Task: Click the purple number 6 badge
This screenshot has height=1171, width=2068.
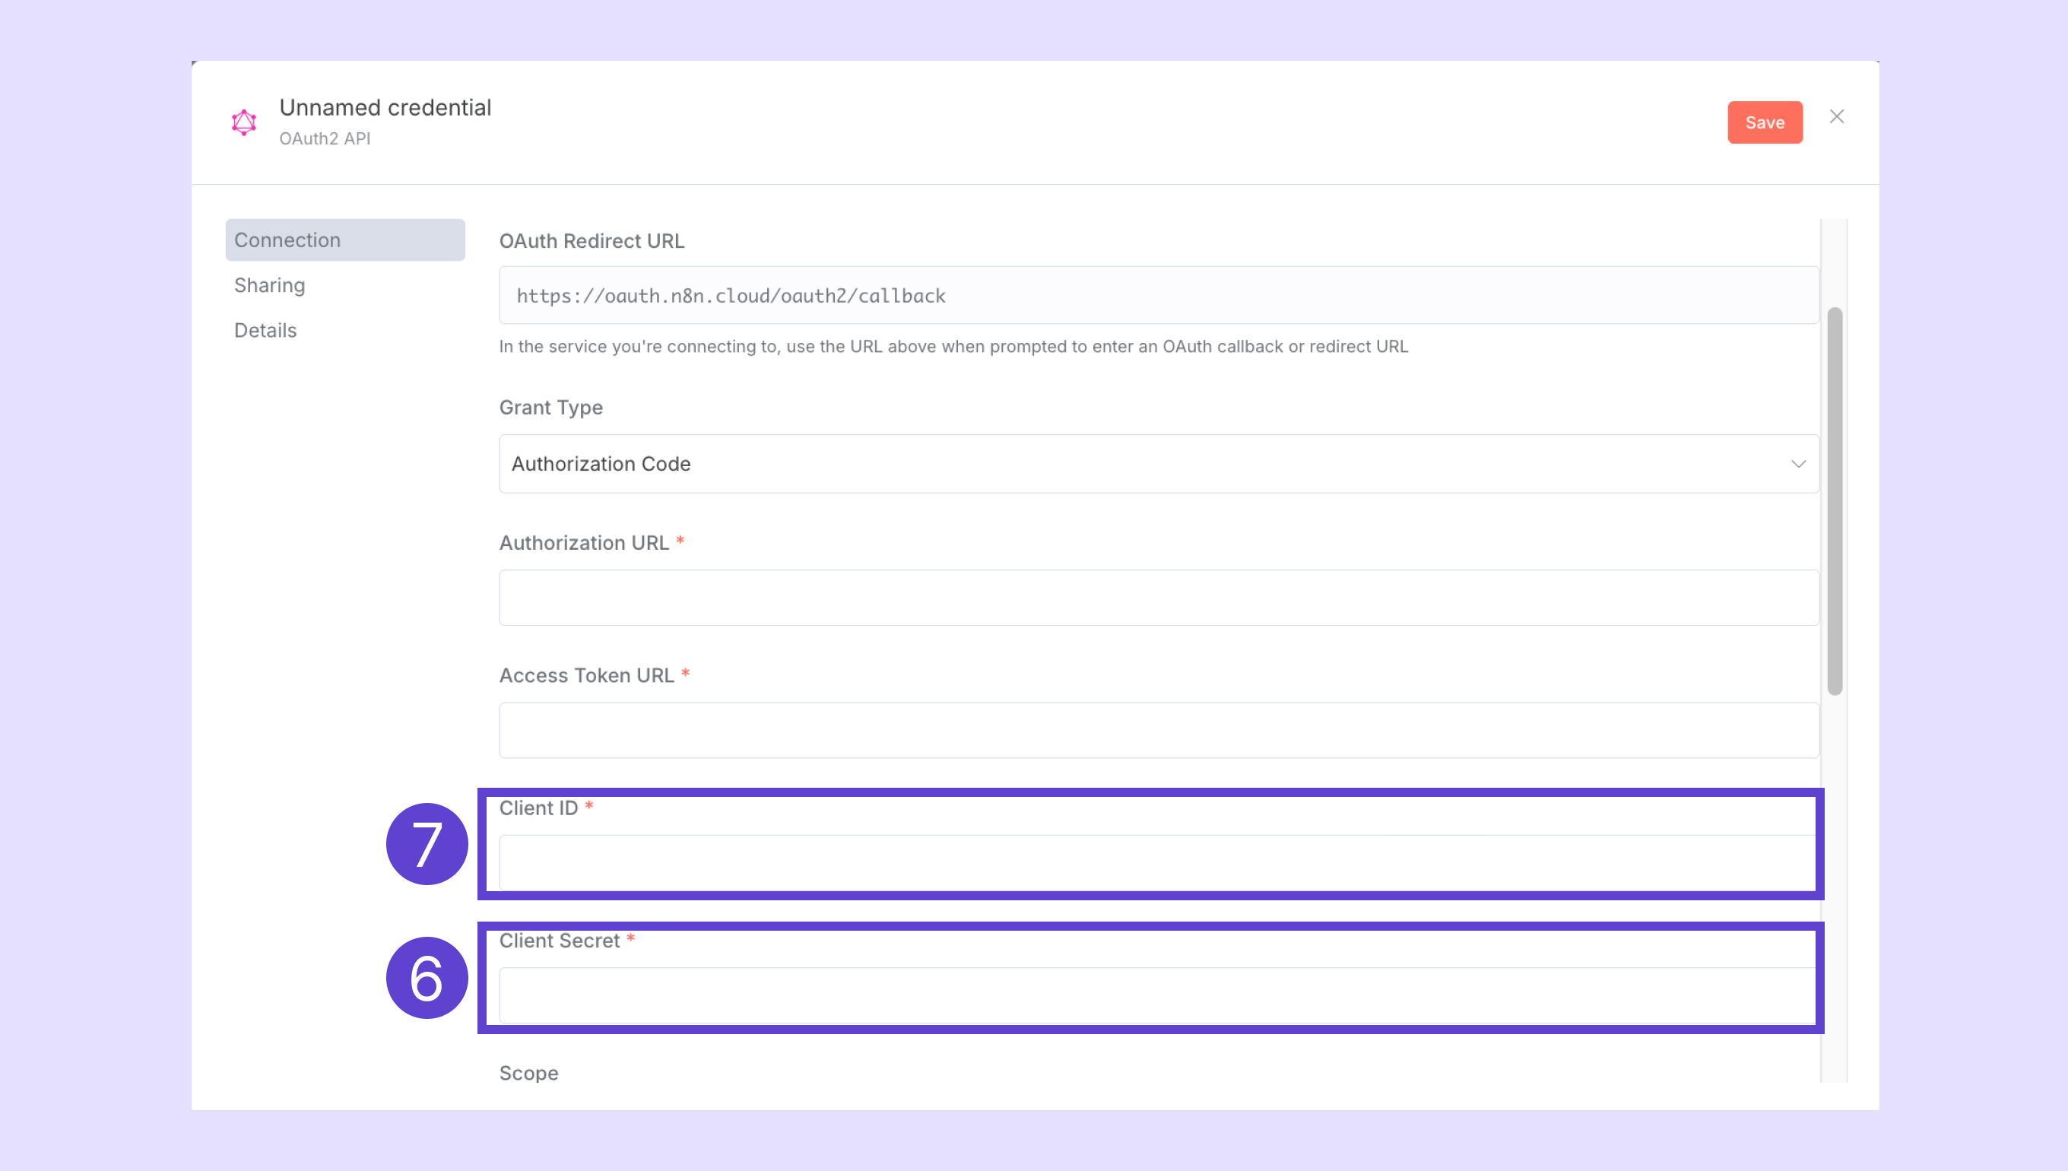Action: click(426, 977)
